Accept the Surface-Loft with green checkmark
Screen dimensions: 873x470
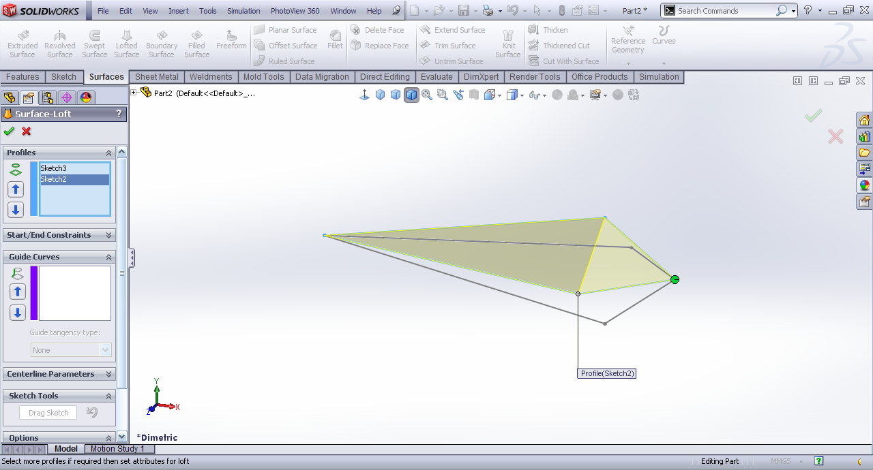9,131
